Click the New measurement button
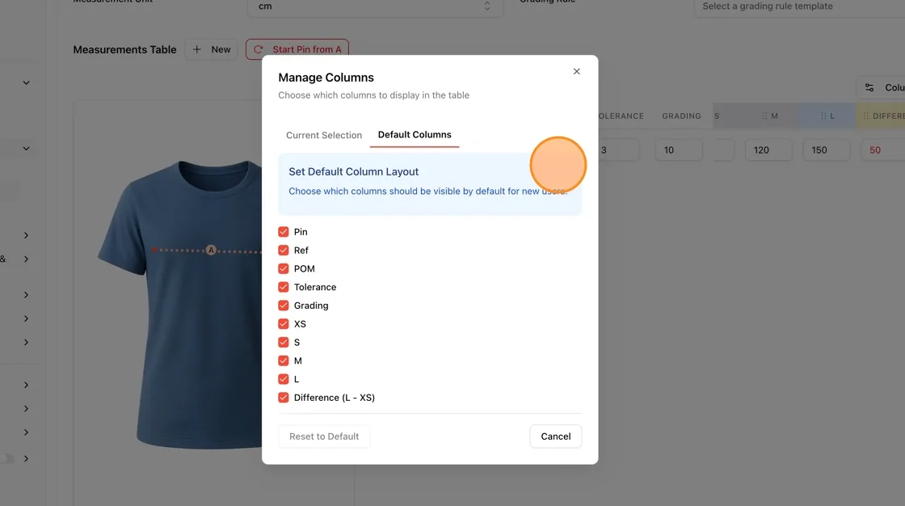Screen dimensions: 905x506 pyautogui.click(x=211, y=49)
